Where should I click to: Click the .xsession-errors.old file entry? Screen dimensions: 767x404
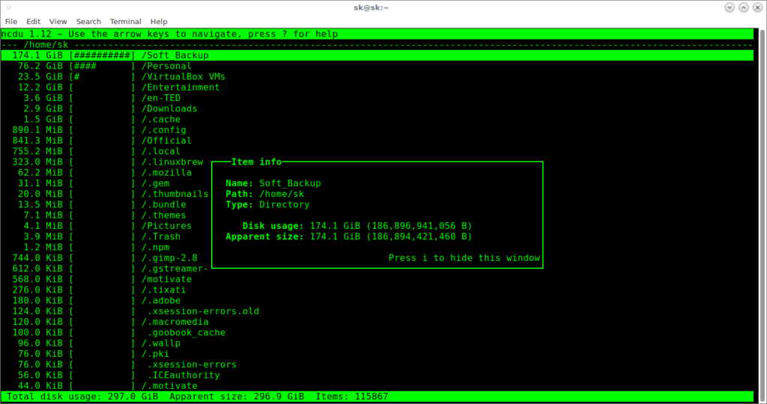click(x=203, y=311)
